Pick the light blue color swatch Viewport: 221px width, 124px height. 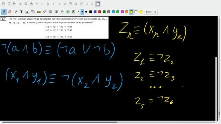pos(113,12)
